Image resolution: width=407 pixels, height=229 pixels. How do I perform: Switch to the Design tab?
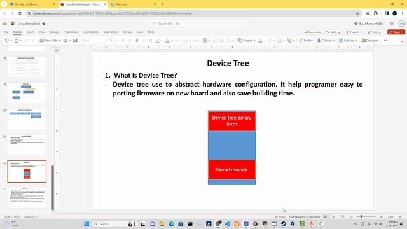tap(55, 32)
